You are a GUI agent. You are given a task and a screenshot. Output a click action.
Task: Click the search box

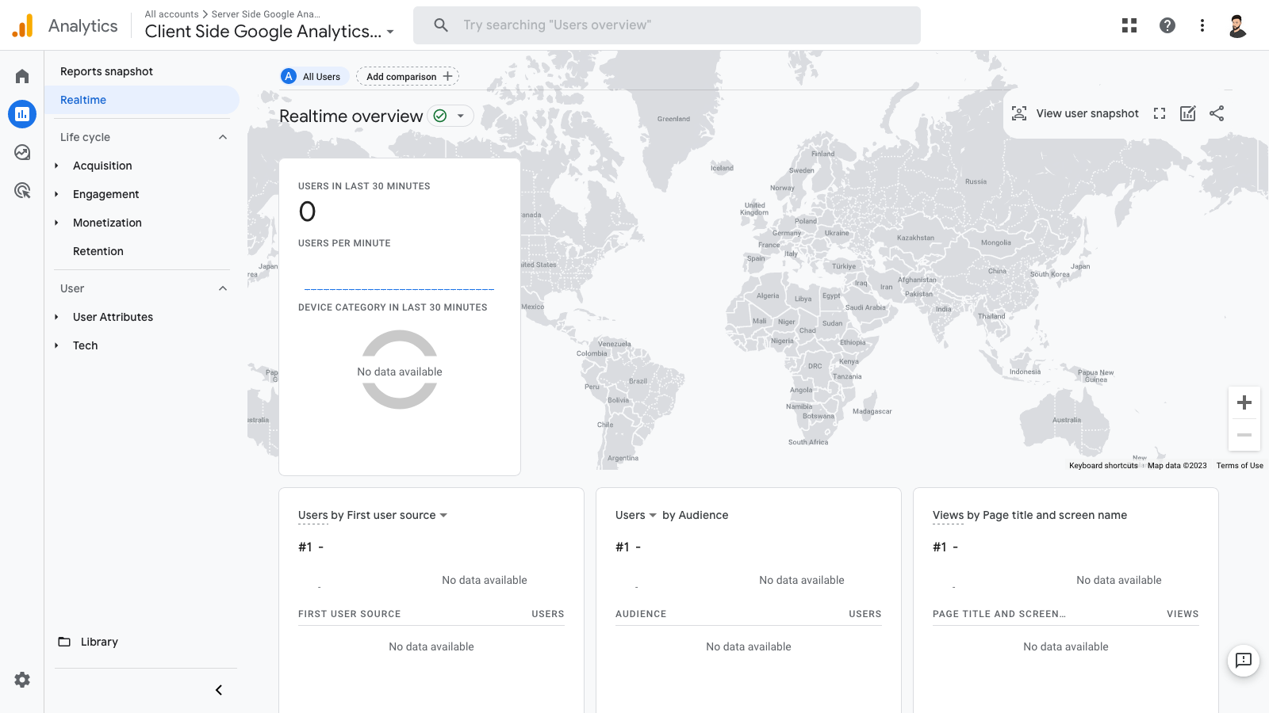(667, 25)
